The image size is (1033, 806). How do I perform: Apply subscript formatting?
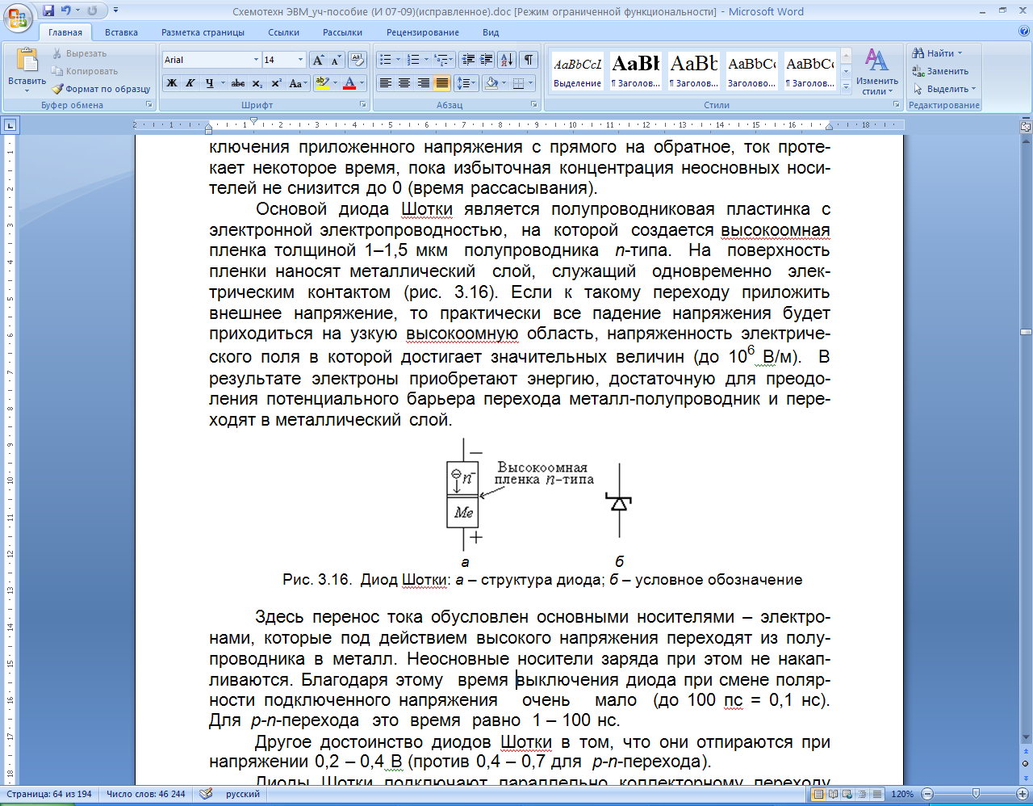coord(257,83)
